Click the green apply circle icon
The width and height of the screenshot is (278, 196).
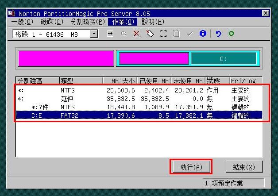(231, 33)
